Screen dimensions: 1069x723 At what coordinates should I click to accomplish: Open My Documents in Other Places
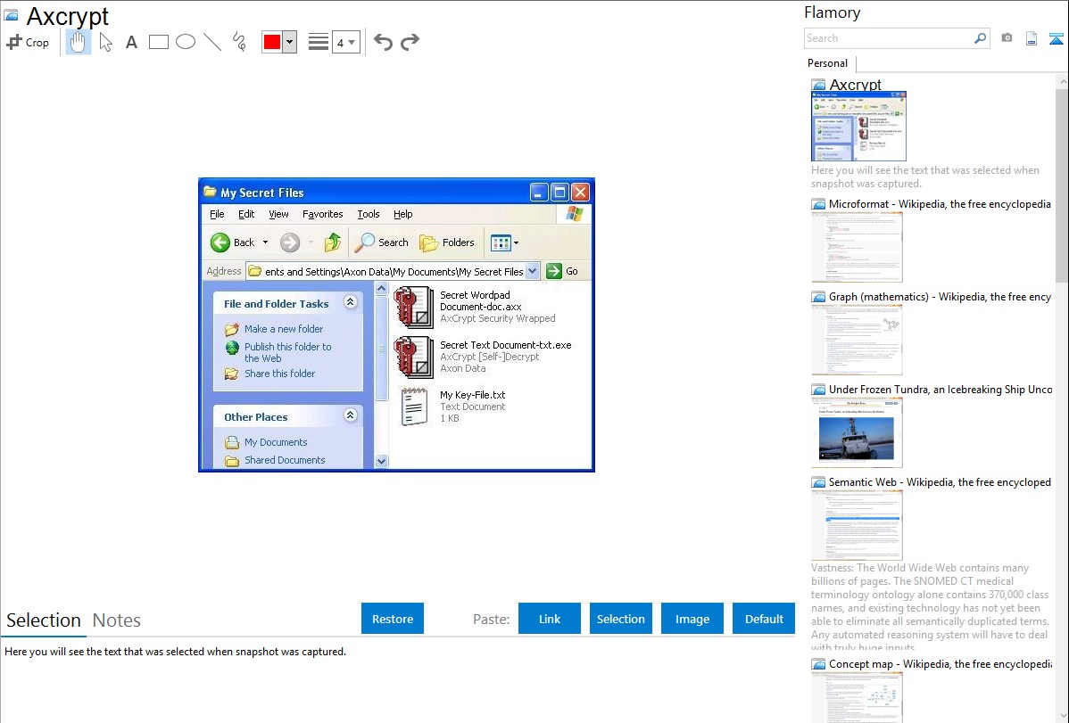coord(276,441)
